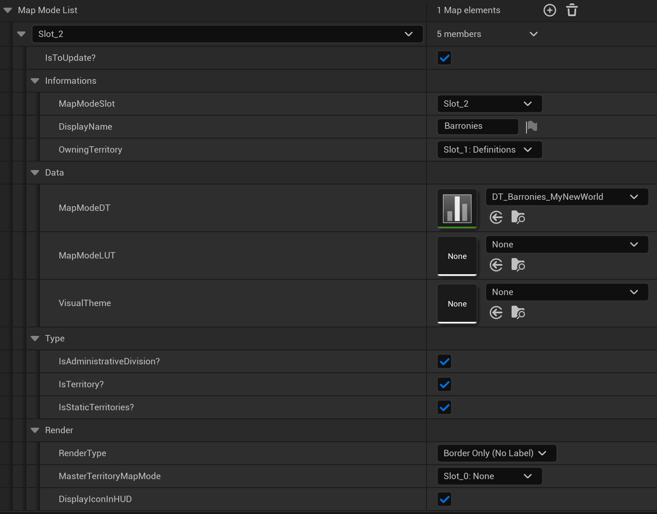
Task: Click the MapModeLUT property label
Action: click(87, 256)
